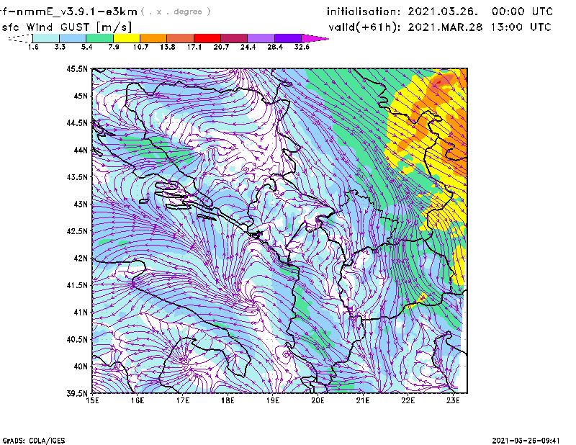Click the green 5.4–7.9 legend swatch
576x445 pixels.
click(x=99, y=38)
